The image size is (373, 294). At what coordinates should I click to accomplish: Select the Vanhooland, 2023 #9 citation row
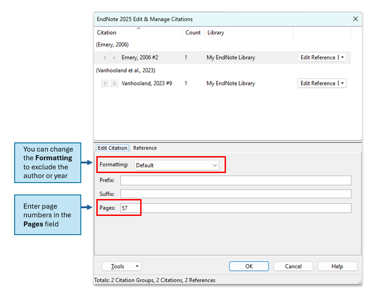(147, 84)
